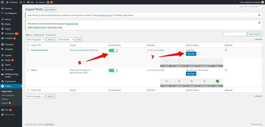Open the top 'Azioni di gruppo' dropdown
Image resolution: width=265 pixels, height=127 pixels.
[x=35, y=39]
